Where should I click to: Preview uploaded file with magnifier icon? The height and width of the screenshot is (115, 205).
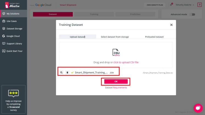click(x=61, y=72)
